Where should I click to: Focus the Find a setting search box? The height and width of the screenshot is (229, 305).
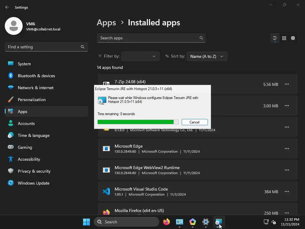pos(46,47)
